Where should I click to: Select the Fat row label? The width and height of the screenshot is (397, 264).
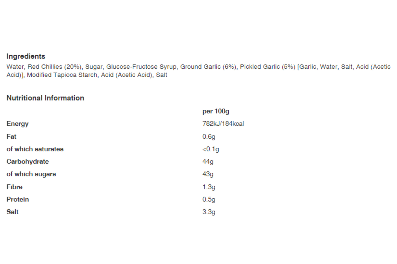click(11, 136)
